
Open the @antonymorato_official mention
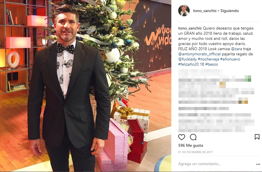point(199,54)
